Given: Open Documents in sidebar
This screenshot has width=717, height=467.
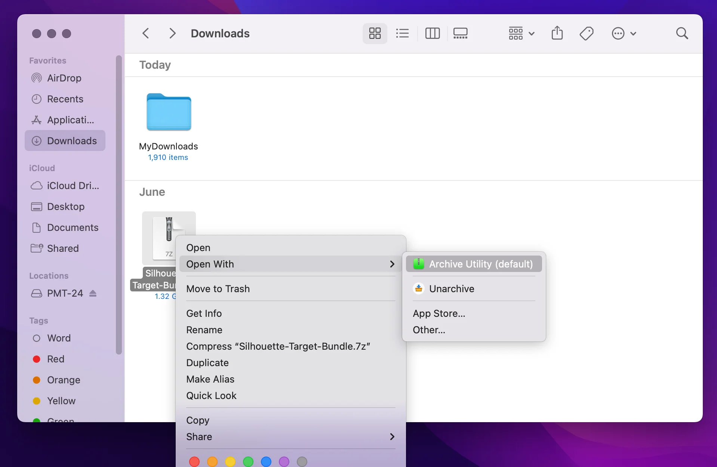Looking at the screenshot, I should pos(65,228).
